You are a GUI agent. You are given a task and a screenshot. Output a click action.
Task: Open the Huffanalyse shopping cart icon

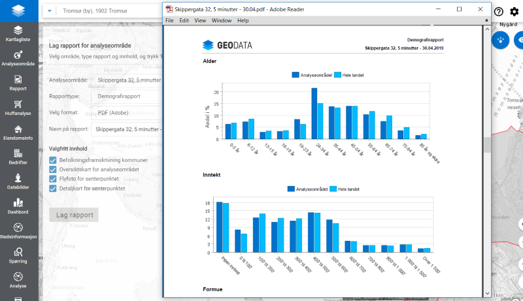click(18, 107)
